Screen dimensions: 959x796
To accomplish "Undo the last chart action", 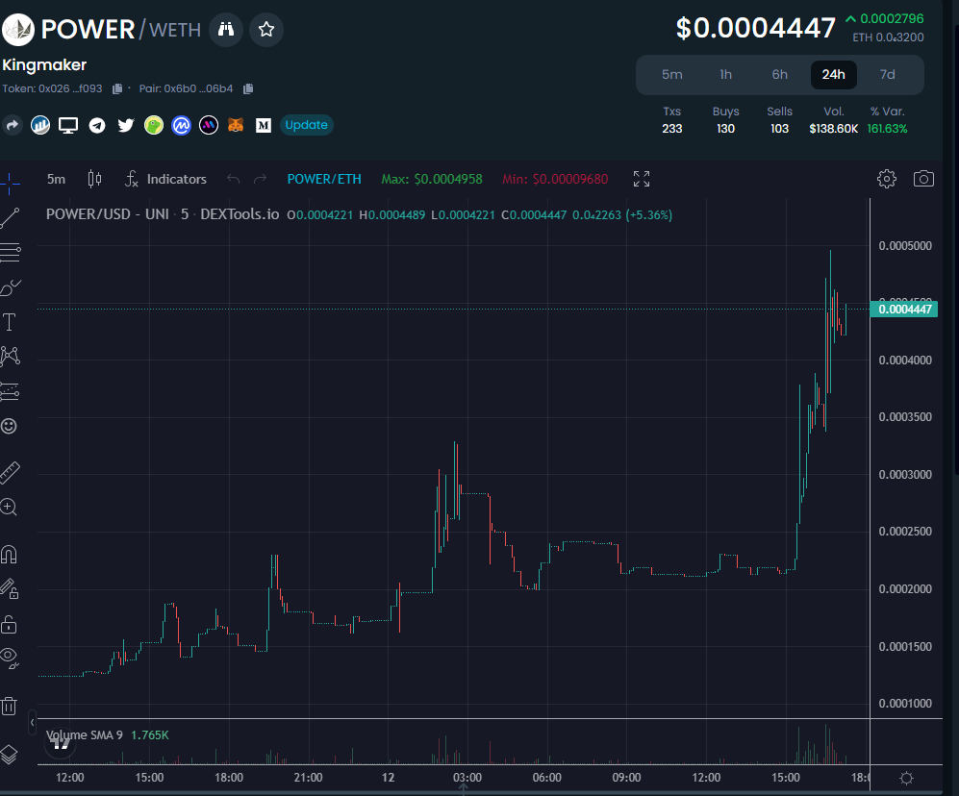I will (x=233, y=179).
